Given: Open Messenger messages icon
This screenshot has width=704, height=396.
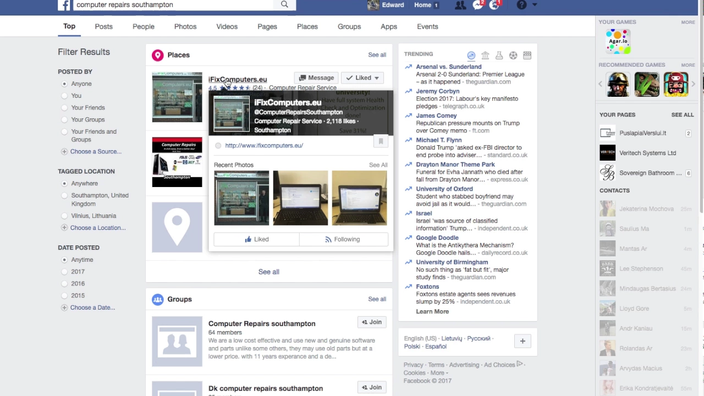Looking at the screenshot, I should click(x=477, y=5).
